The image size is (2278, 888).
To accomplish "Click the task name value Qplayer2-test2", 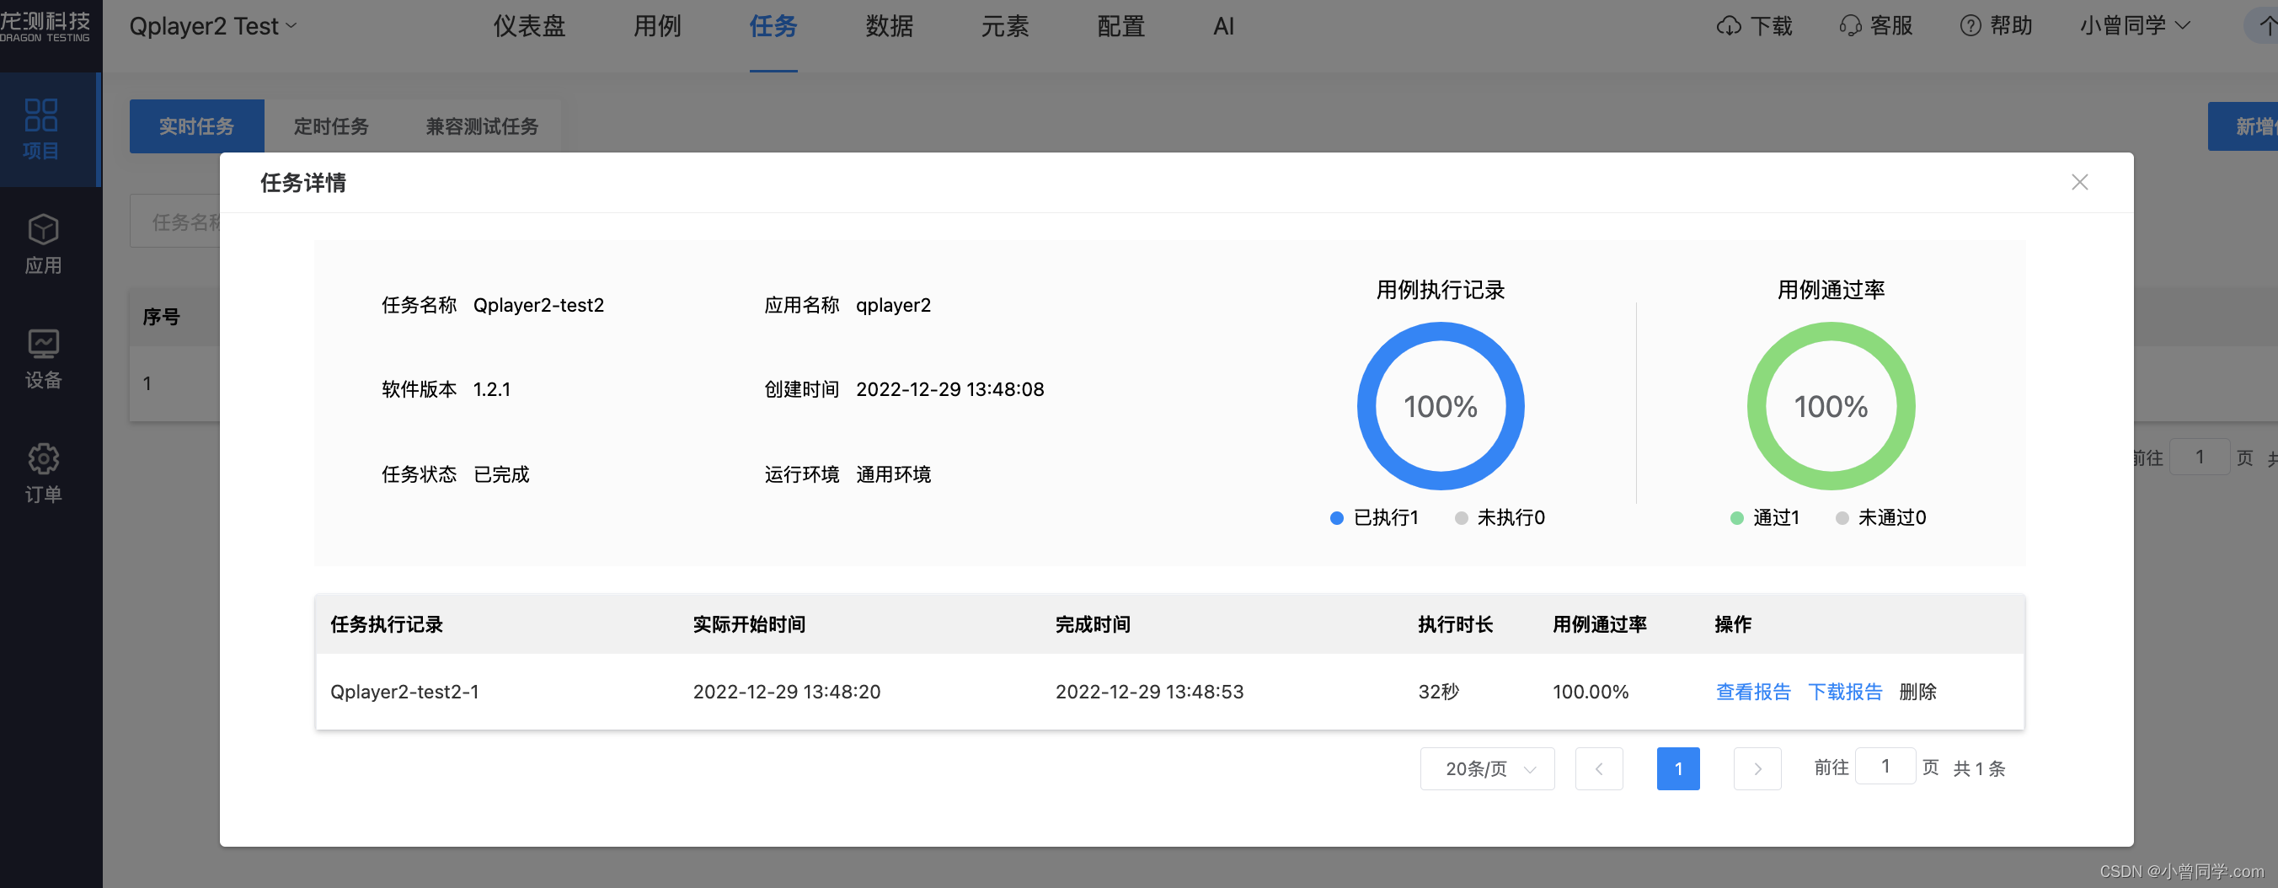I will pos(537,305).
